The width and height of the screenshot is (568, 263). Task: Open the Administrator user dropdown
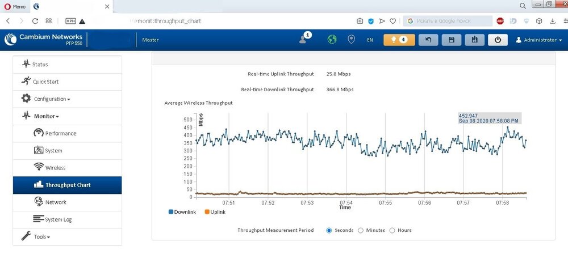pyautogui.click(x=538, y=40)
